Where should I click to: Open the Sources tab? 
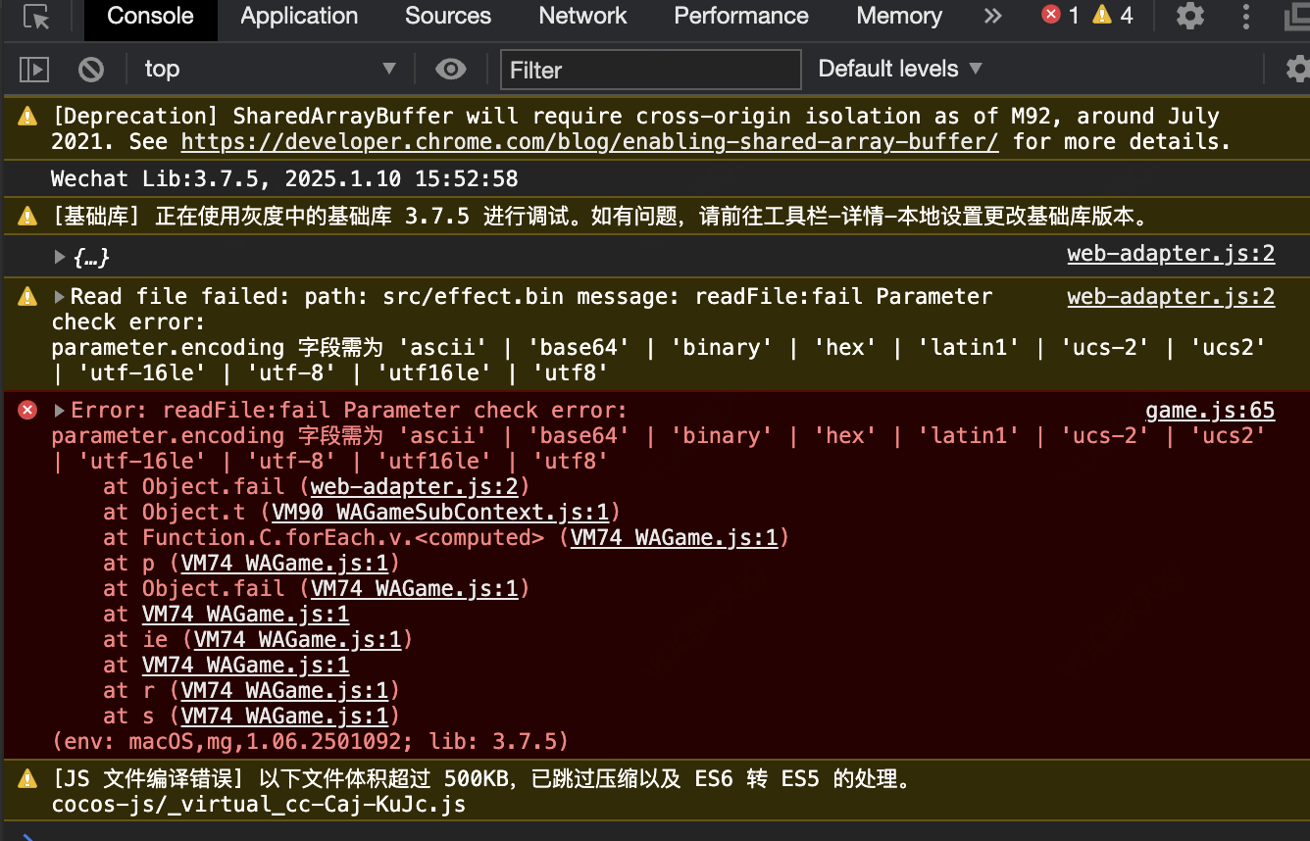tap(448, 16)
